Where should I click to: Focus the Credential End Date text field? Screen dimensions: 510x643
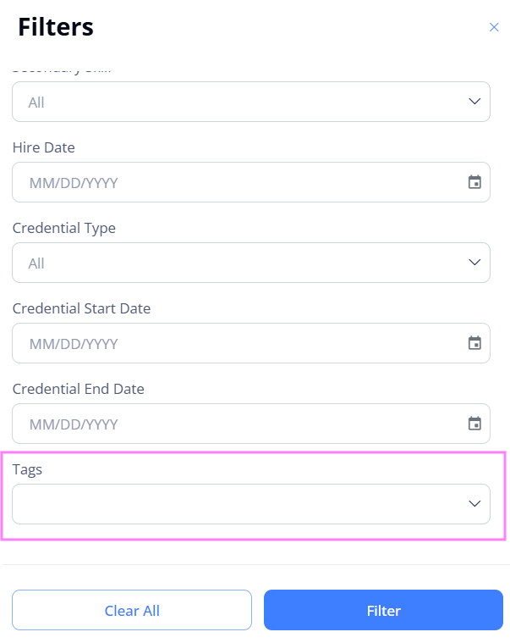click(x=251, y=424)
